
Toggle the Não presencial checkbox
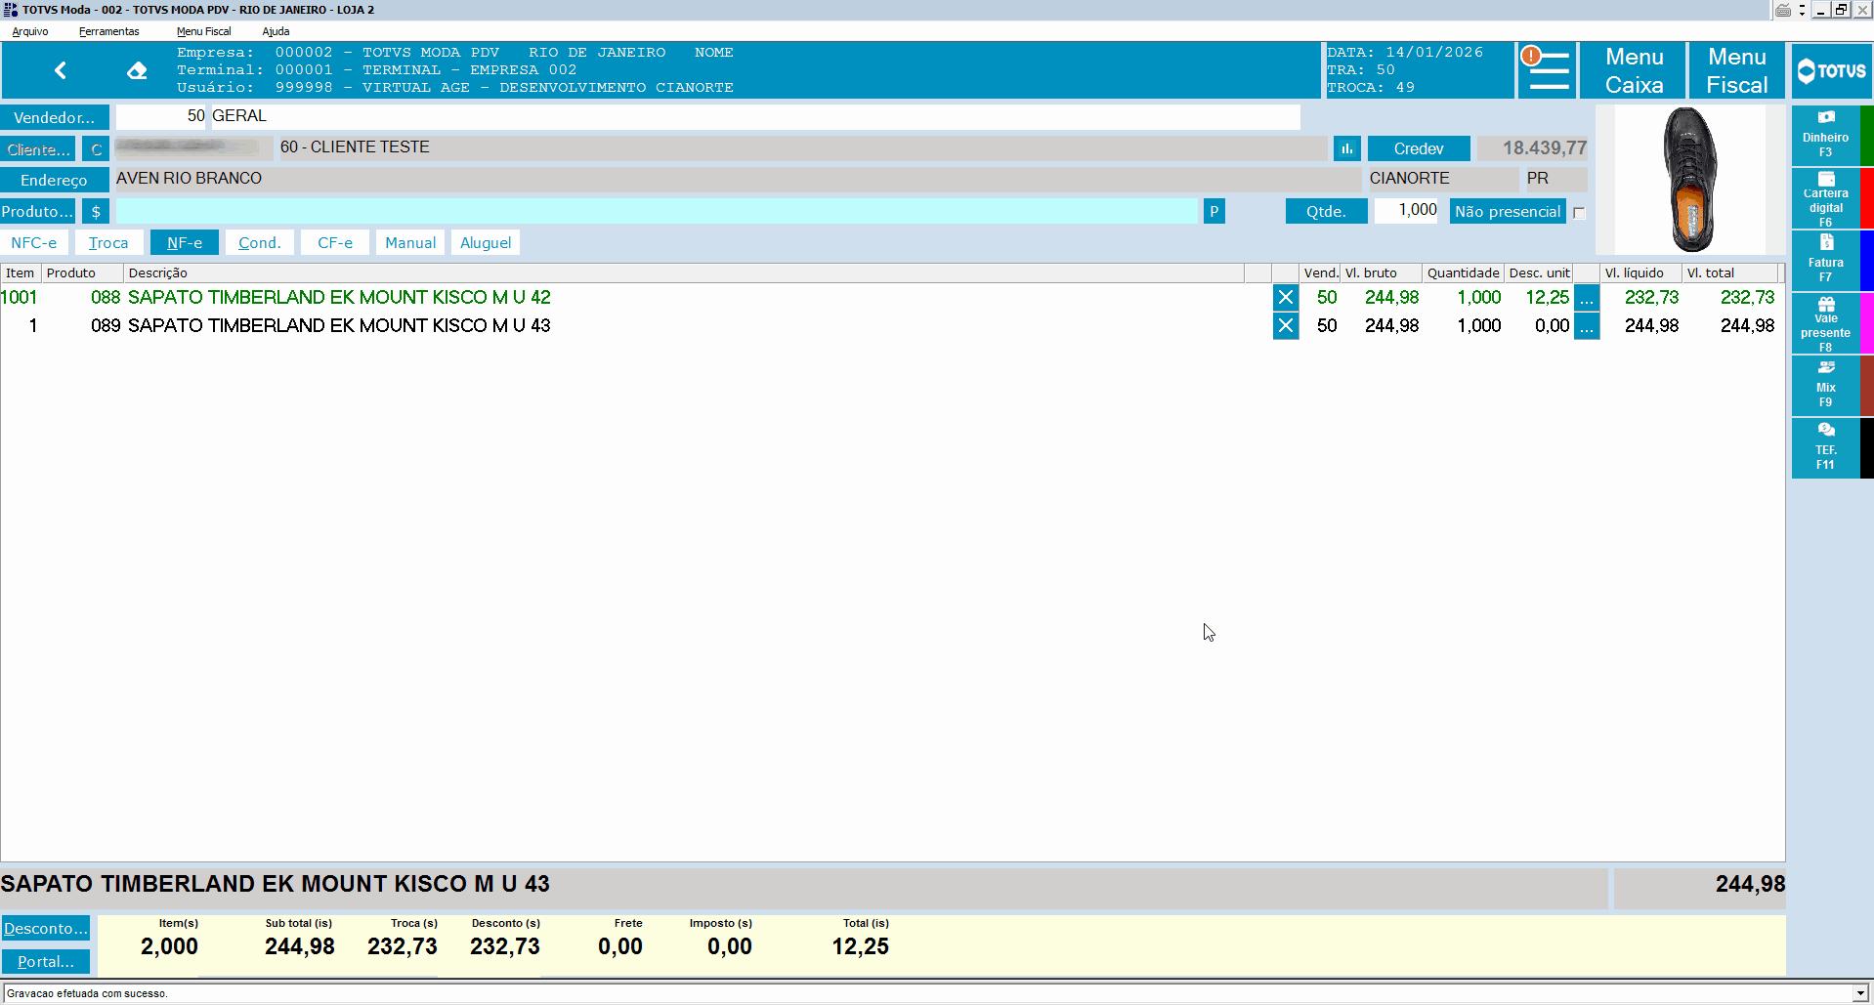pos(1579,213)
